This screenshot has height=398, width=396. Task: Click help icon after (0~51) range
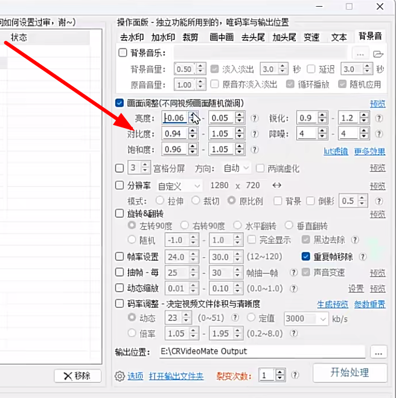click(x=235, y=318)
